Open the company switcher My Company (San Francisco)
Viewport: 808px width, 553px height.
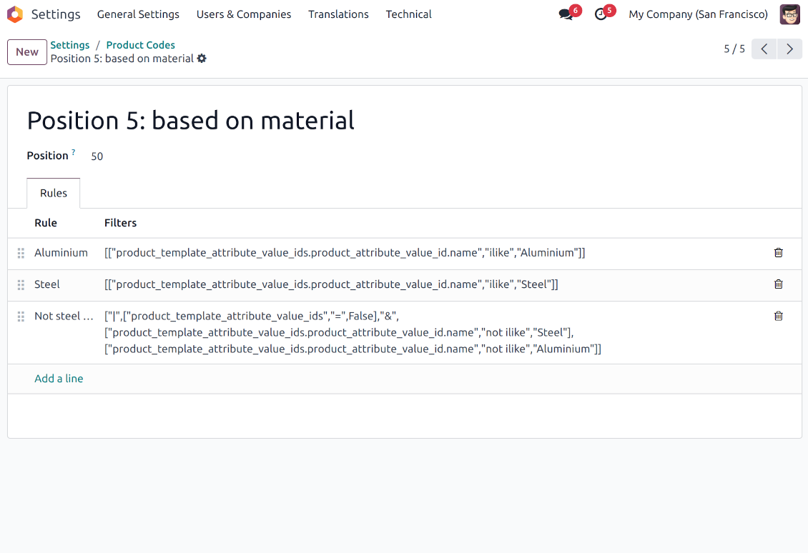pyautogui.click(x=698, y=14)
